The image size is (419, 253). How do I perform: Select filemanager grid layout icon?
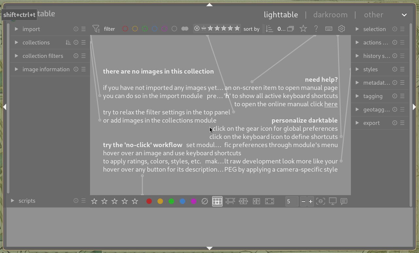pos(217,201)
